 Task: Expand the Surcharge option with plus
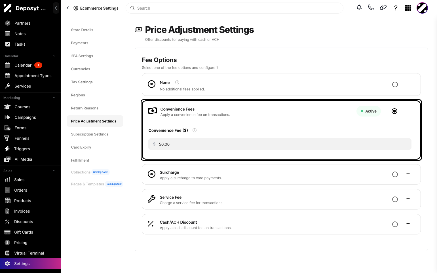coord(408,174)
